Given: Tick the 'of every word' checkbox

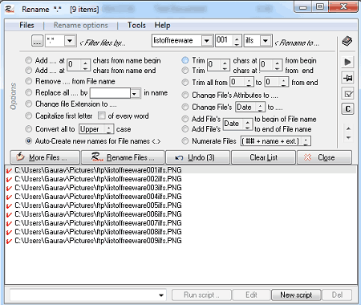Looking at the screenshot, I should pos(102,116).
